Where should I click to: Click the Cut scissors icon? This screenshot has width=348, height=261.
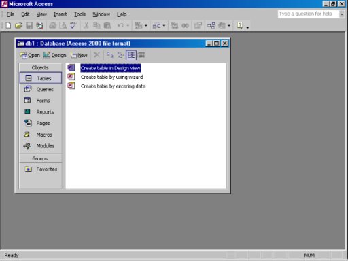[86, 25]
